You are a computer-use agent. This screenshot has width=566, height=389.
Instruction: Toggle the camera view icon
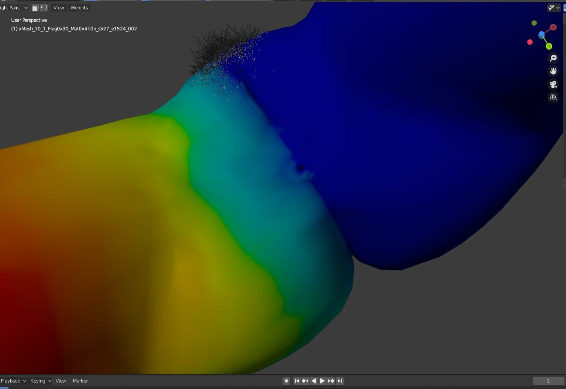click(553, 84)
